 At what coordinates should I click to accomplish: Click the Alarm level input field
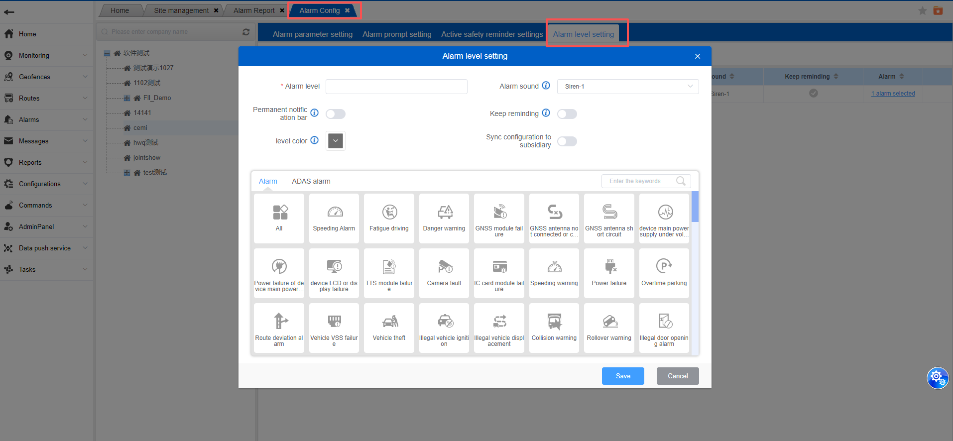(x=396, y=87)
